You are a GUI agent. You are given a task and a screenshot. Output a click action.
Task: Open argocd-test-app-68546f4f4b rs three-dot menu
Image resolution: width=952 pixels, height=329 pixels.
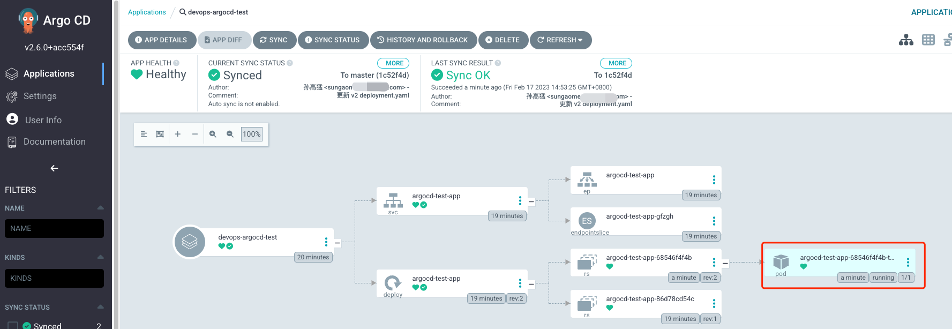[714, 263]
